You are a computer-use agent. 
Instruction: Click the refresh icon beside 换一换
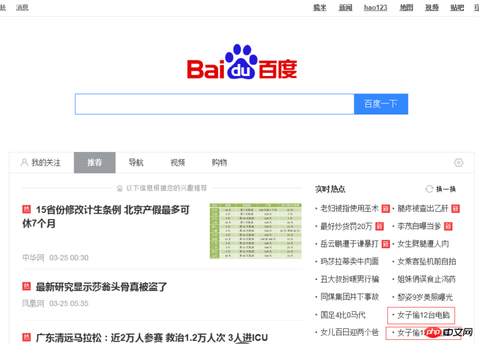click(429, 189)
